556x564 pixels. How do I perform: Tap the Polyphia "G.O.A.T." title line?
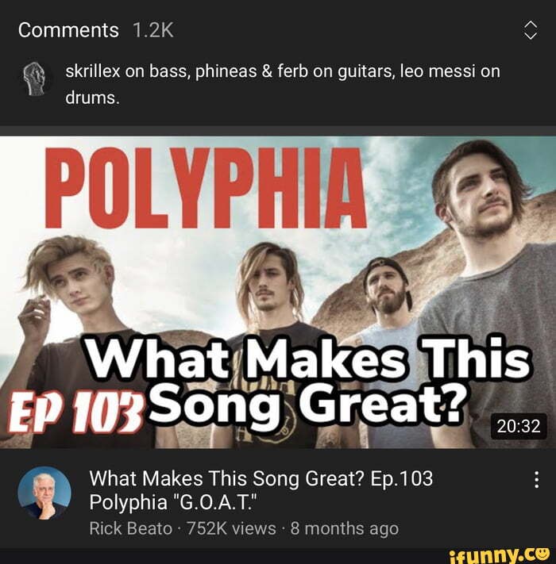pyautogui.click(x=173, y=502)
